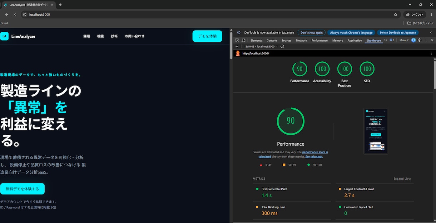436x223 pixels.
Task: Open the Application tab
Action: (355, 40)
